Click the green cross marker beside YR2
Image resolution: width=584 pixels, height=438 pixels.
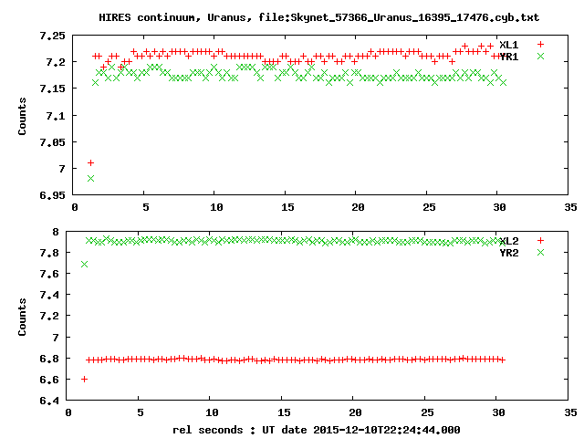pos(540,253)
